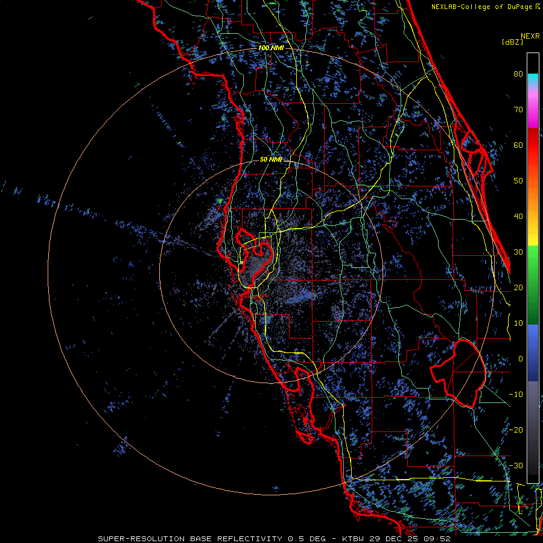Screen dimensions: 543x543
Task: Click the Super-Resolution Base Reflectivity caption
Action: pyautogui.click(x=275, y=539)
